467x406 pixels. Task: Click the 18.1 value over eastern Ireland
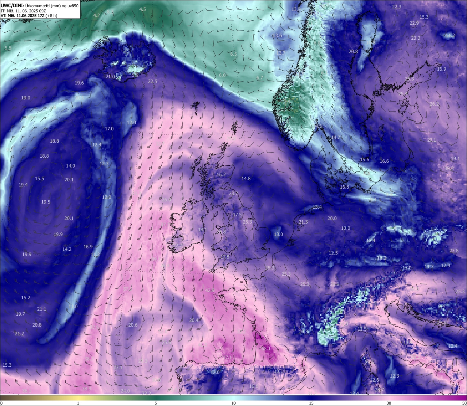pos(202,229)
